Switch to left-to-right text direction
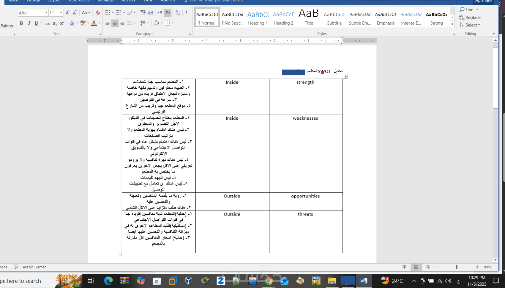 (x=160, y=13)
